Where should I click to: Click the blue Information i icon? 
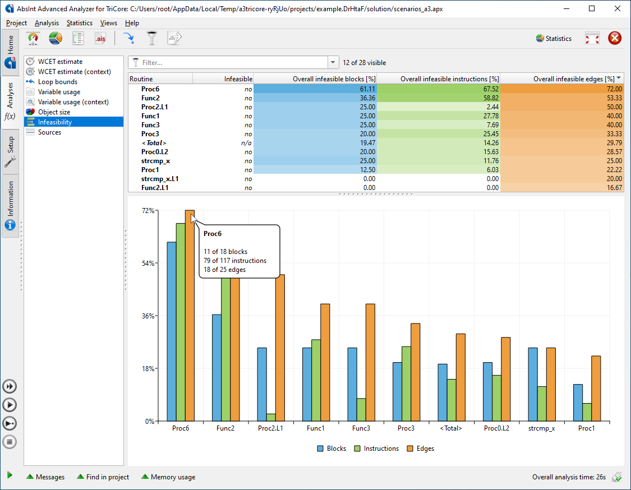pos(10,225)
